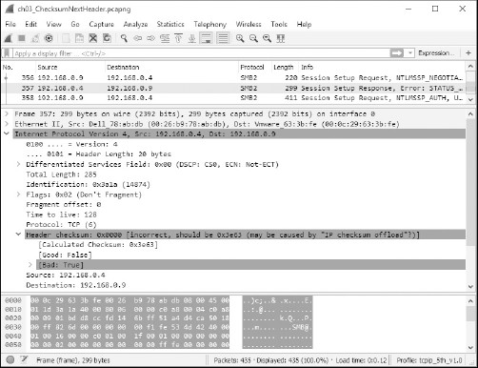Reload this capture file

107,38
